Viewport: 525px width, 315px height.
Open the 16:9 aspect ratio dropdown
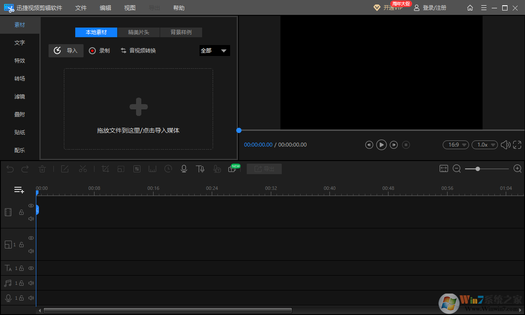(456, 144)
